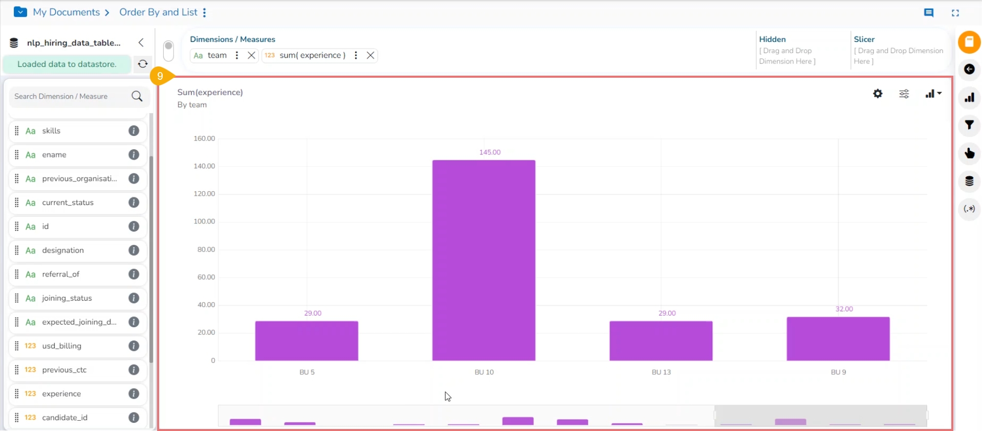Go to My Documents breadcrumb
The image size is (982, 431).
(66, 12)
